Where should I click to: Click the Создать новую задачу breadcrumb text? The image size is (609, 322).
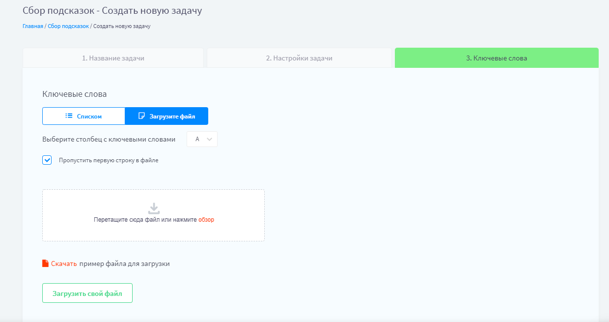121,26
